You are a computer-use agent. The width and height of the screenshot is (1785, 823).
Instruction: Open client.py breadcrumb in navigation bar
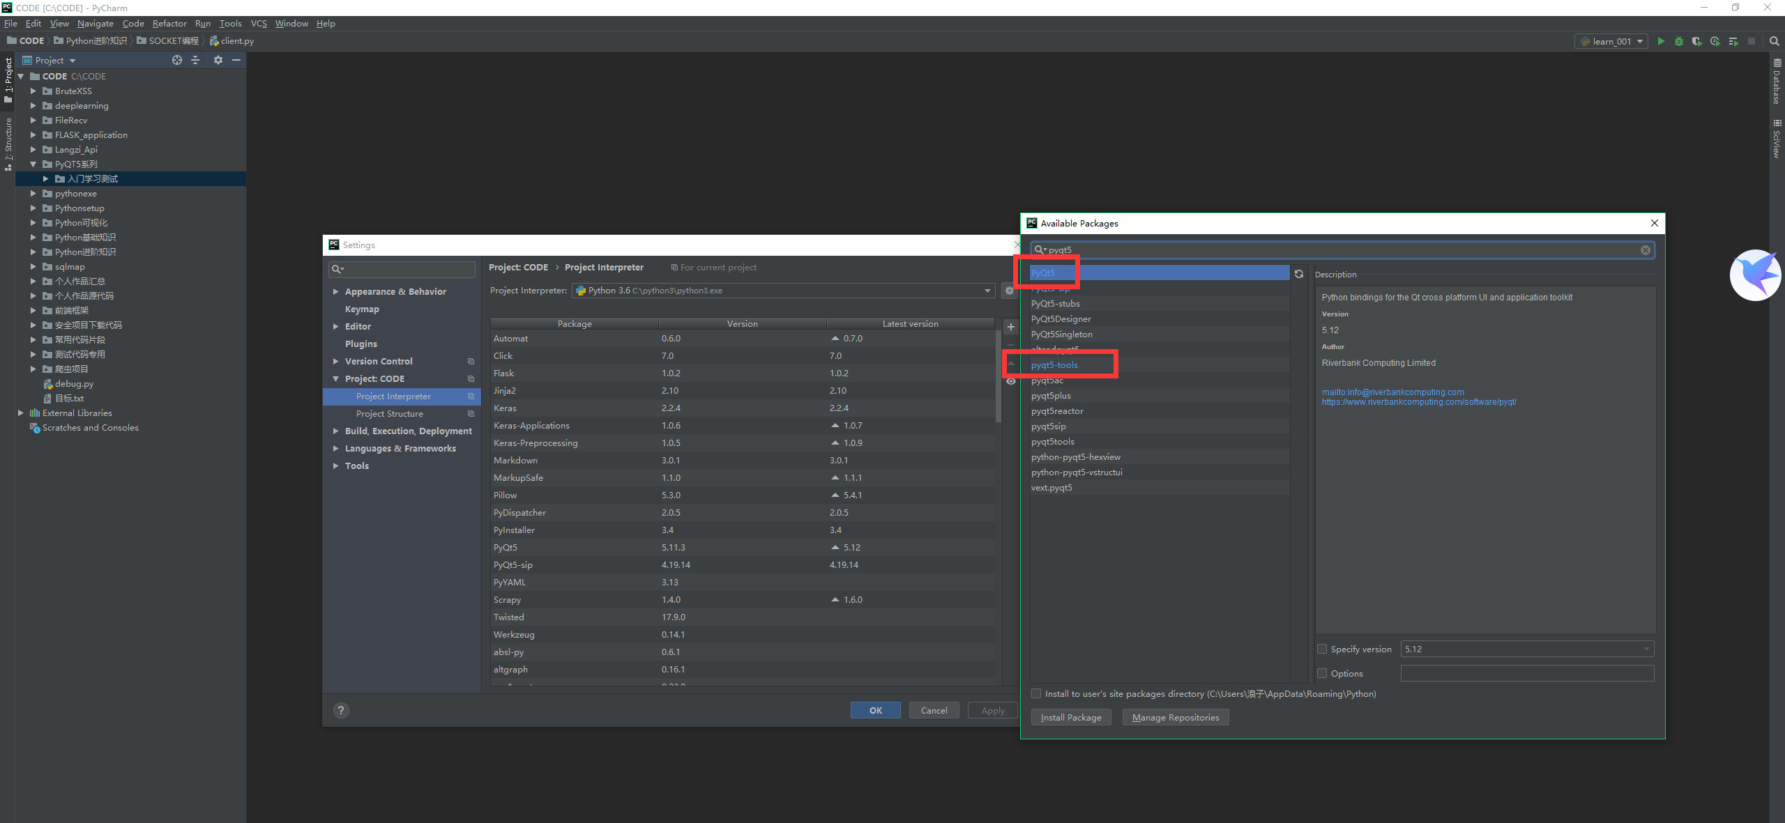[231, 41]
